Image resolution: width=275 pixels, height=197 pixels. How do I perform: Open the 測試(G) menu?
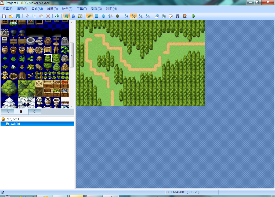click(96, 9)
